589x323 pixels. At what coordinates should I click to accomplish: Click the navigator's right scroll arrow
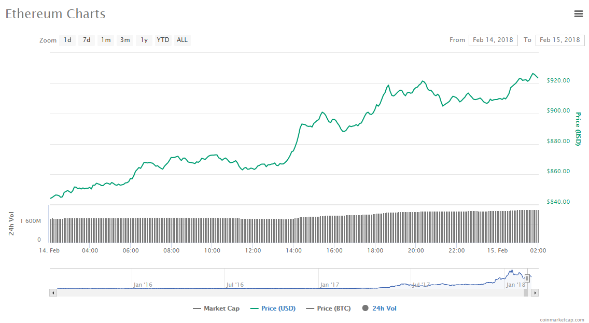[x=535, y=293]
